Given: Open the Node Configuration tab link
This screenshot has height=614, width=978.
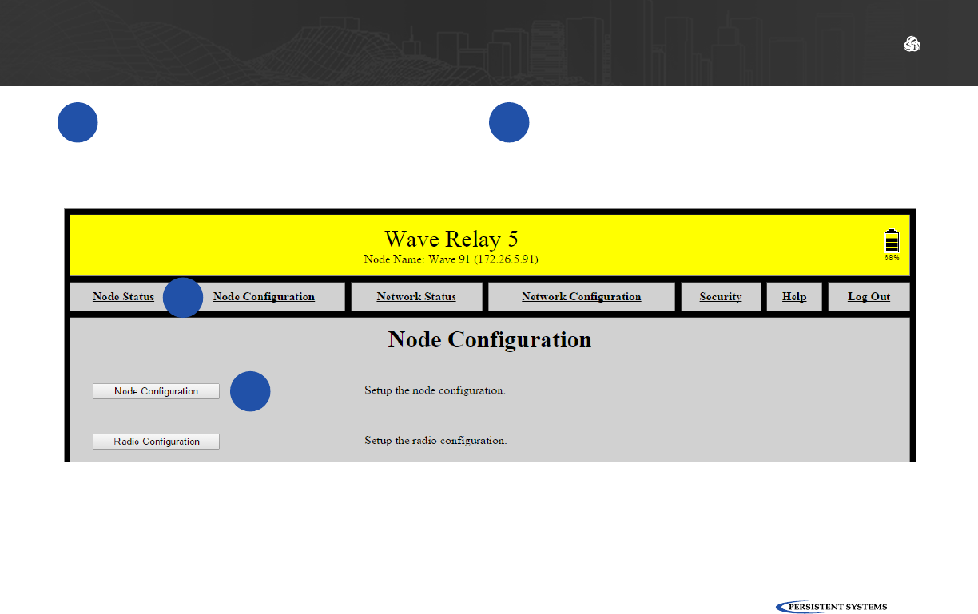Looking at the screenshot, I should (x=264, y=297).
